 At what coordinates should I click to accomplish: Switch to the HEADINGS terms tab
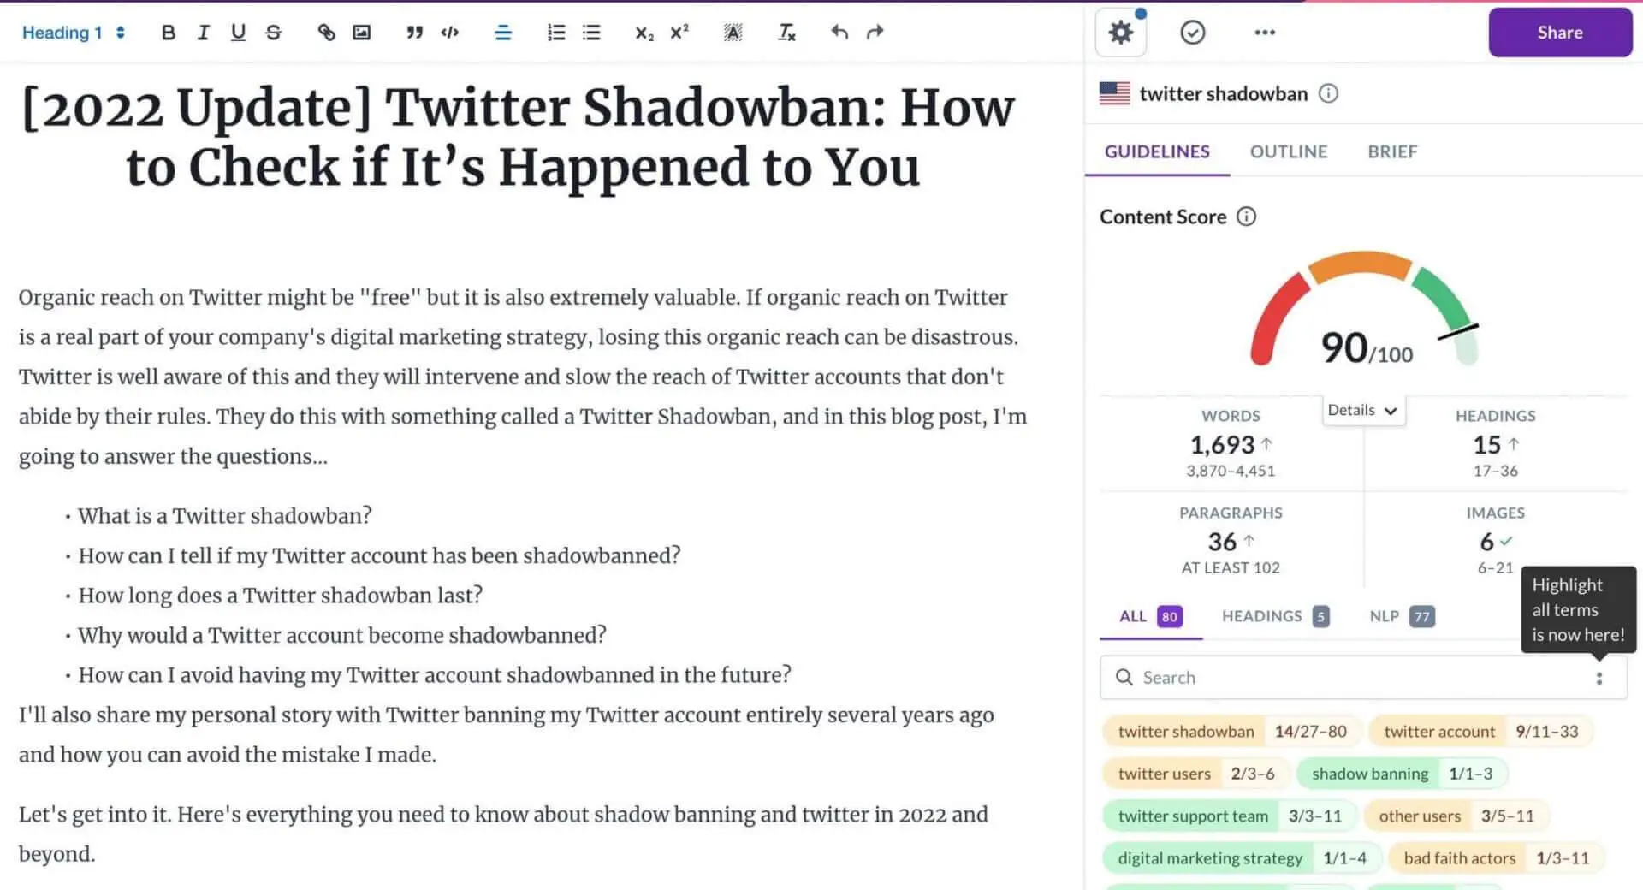point(1275,616)
